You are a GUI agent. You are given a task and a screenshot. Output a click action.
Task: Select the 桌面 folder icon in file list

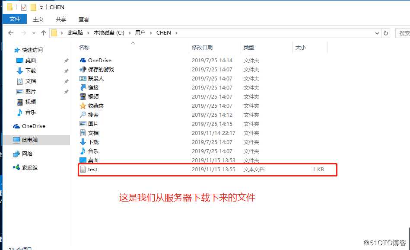pos(83,160)
